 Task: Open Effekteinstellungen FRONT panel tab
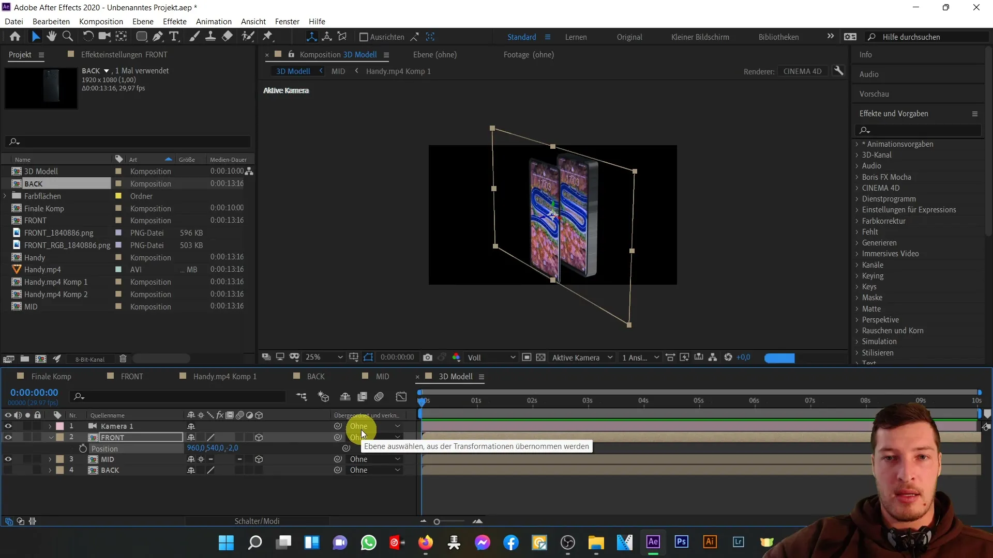point(124,55)
